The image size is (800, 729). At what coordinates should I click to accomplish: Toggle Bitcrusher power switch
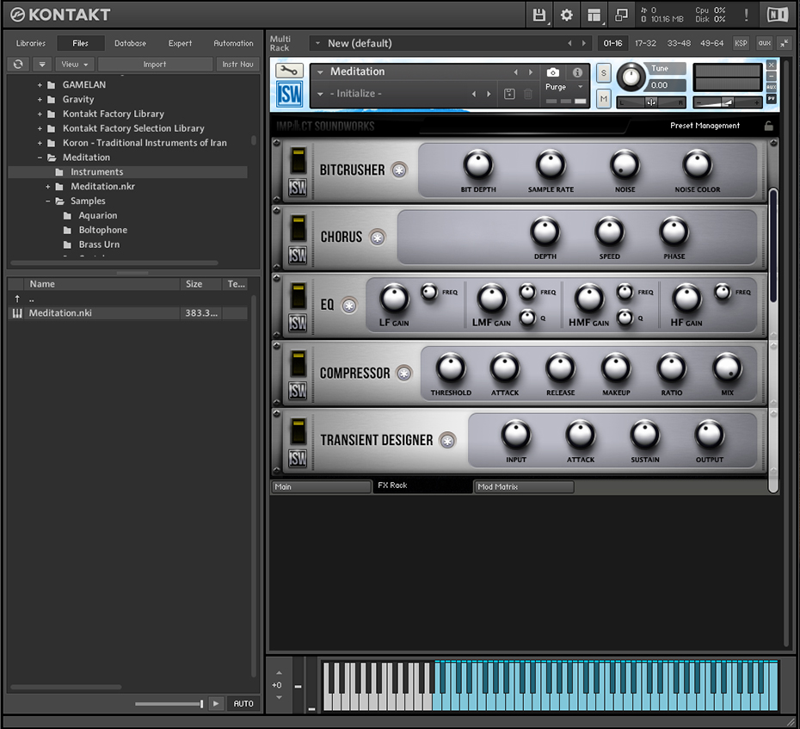[298, 160]
